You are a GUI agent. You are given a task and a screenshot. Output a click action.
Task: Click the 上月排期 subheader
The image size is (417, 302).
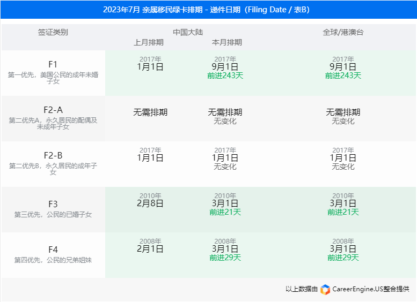coord(149,42)
